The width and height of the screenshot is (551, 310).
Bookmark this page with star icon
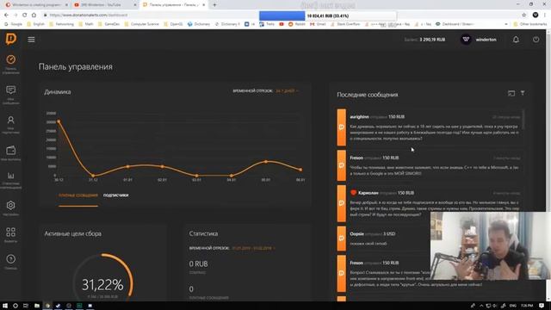[x=524, y=15]
